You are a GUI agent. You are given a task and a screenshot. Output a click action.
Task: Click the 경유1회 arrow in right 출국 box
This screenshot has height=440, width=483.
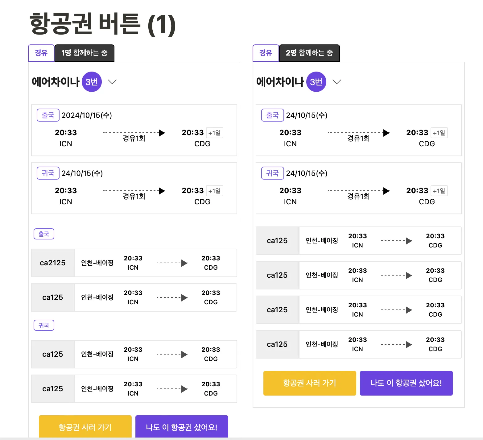[358, 133]
